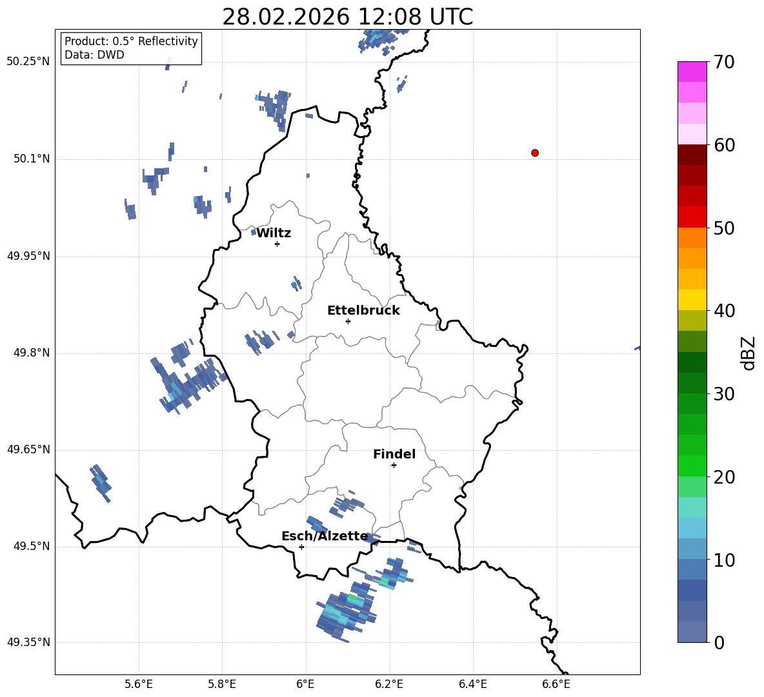Click the colorbar tick label 20

coord(724,477)
